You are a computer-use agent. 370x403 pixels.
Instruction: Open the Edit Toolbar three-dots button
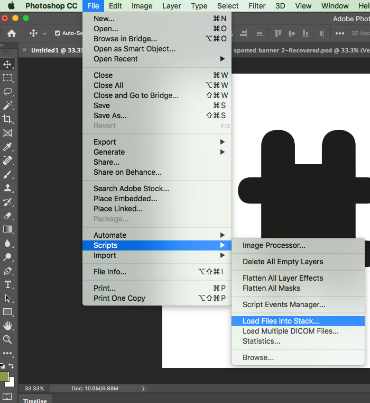click(7, 353)
